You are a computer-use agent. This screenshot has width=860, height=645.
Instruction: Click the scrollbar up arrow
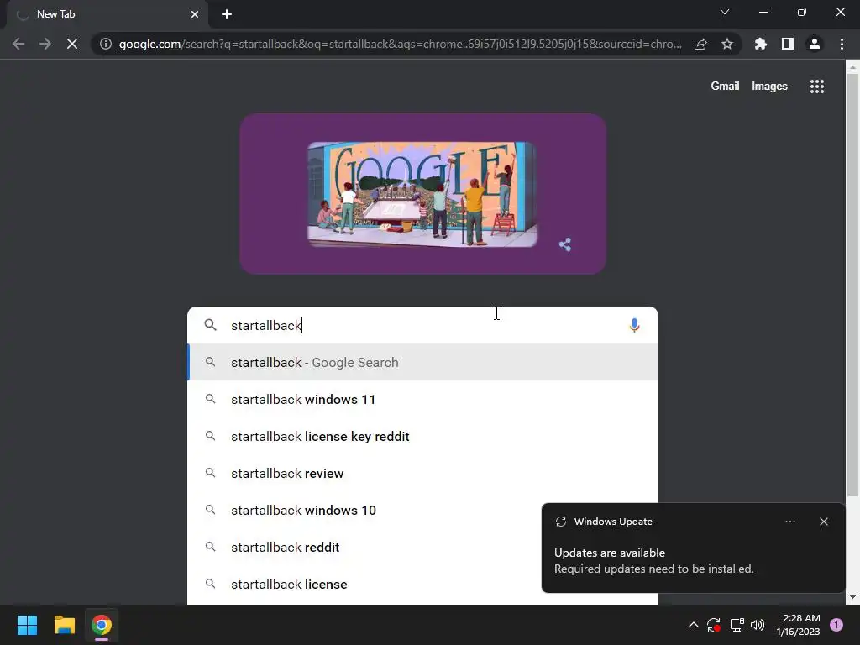(852, 67)
